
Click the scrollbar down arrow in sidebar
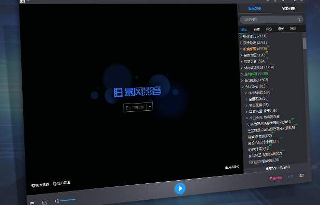tap(309, 160)
